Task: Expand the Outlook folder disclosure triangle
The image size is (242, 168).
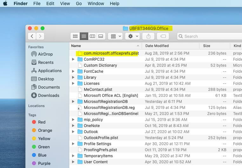Action: tap(73, 132)
